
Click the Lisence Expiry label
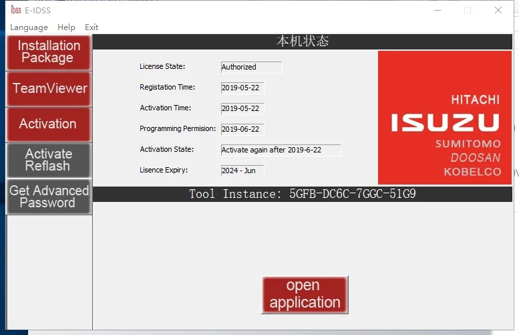pyautogui.click(x=164, y=170)
